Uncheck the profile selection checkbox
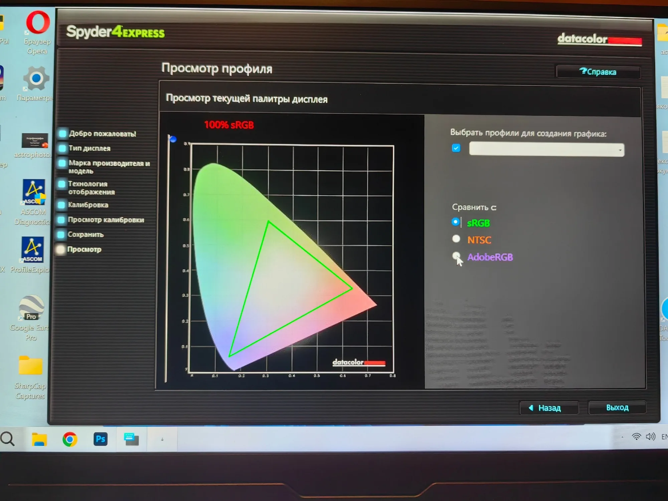This screenshot has width=668, height=501. pyautogui.click(x=456, y=148)
